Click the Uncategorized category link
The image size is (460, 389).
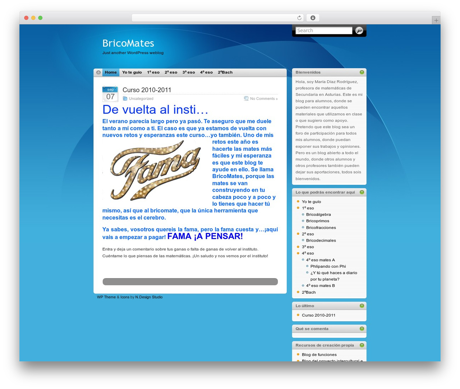tap(141, 99)
